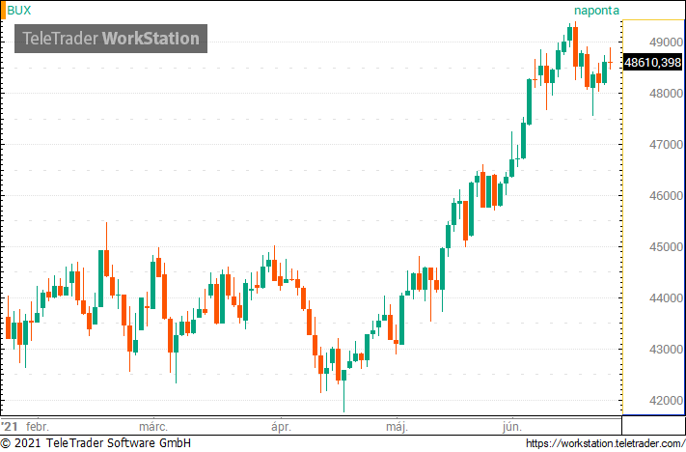Image resolution: width=686 pixels, height=452 pixels.
Task: Click the 'ápr.' date axis label
Action: [x=281, y=427]
